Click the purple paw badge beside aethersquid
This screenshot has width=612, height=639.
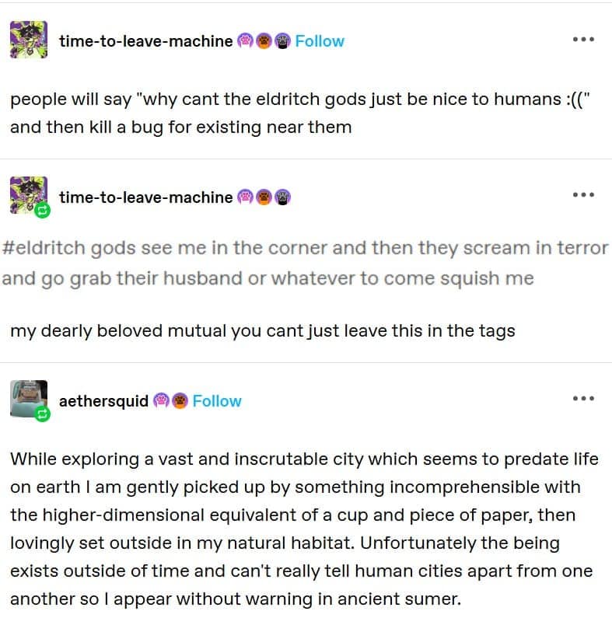[x=161, y=400]
